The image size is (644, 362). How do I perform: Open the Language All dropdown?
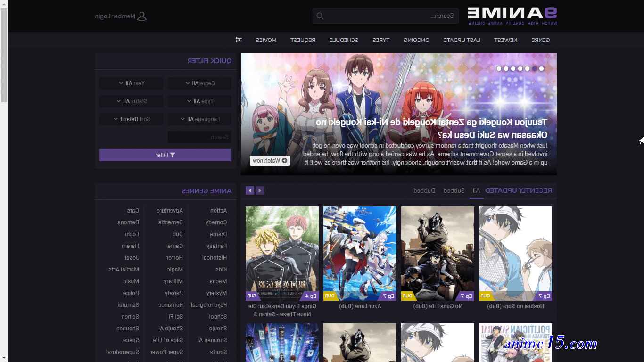coord(199,119)
